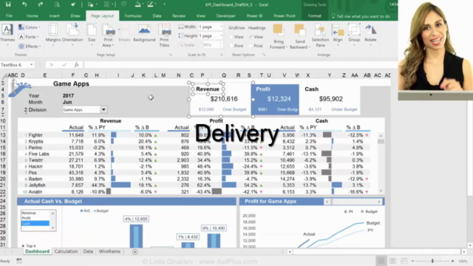
Task: Open the Insert ribbon tab
Action: [x=54, y=16]
